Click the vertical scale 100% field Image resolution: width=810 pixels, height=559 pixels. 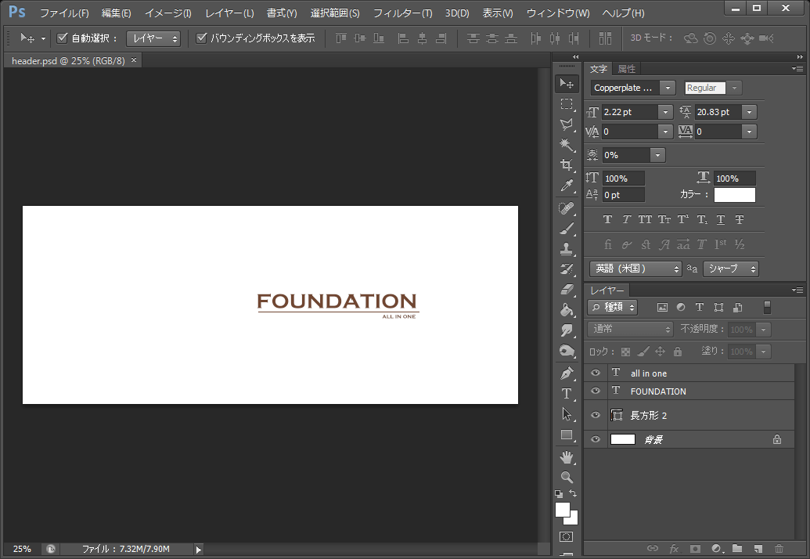tap(624, 179)
